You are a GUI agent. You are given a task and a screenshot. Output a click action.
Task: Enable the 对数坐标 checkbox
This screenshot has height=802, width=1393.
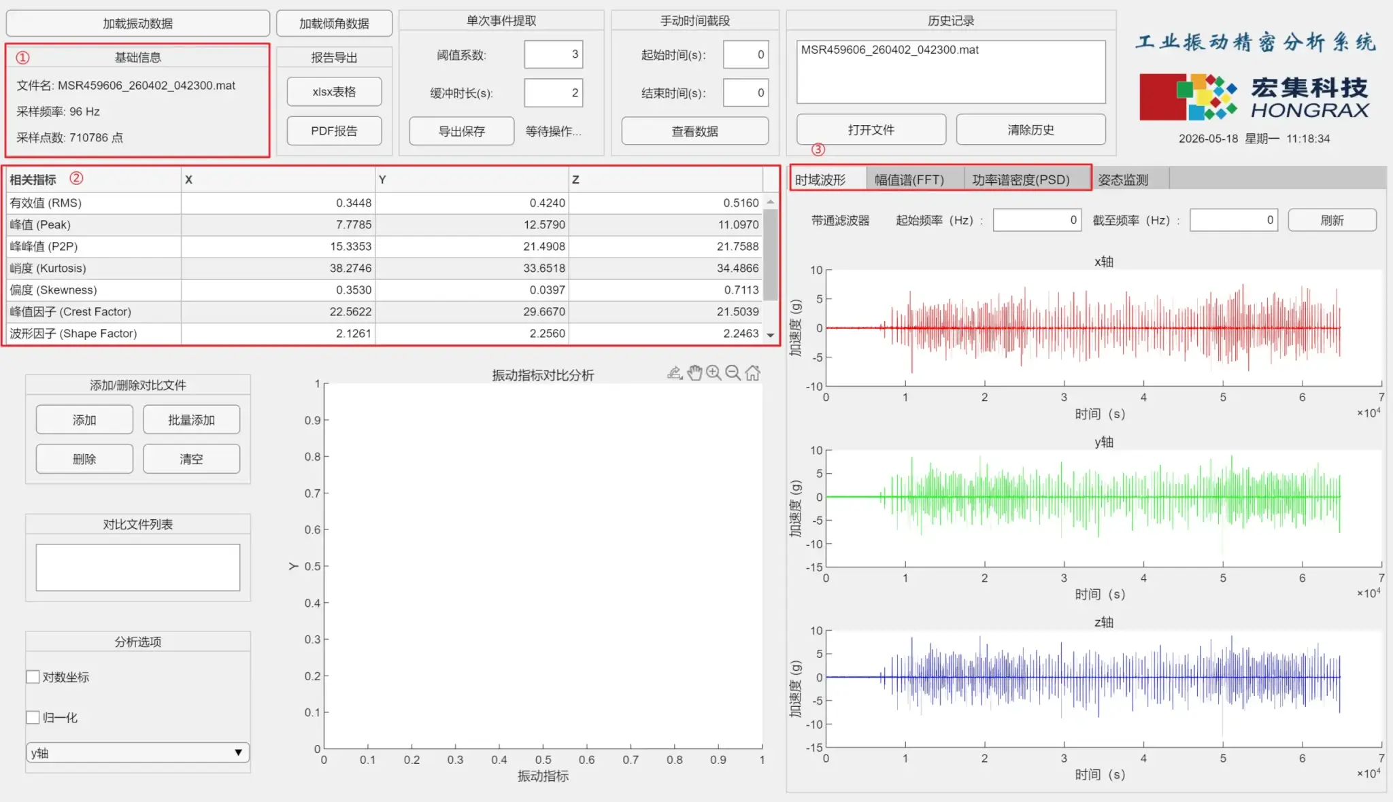coord(33,677)
